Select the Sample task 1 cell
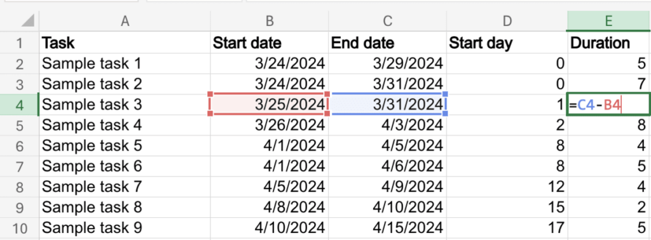 pos(125,63)
